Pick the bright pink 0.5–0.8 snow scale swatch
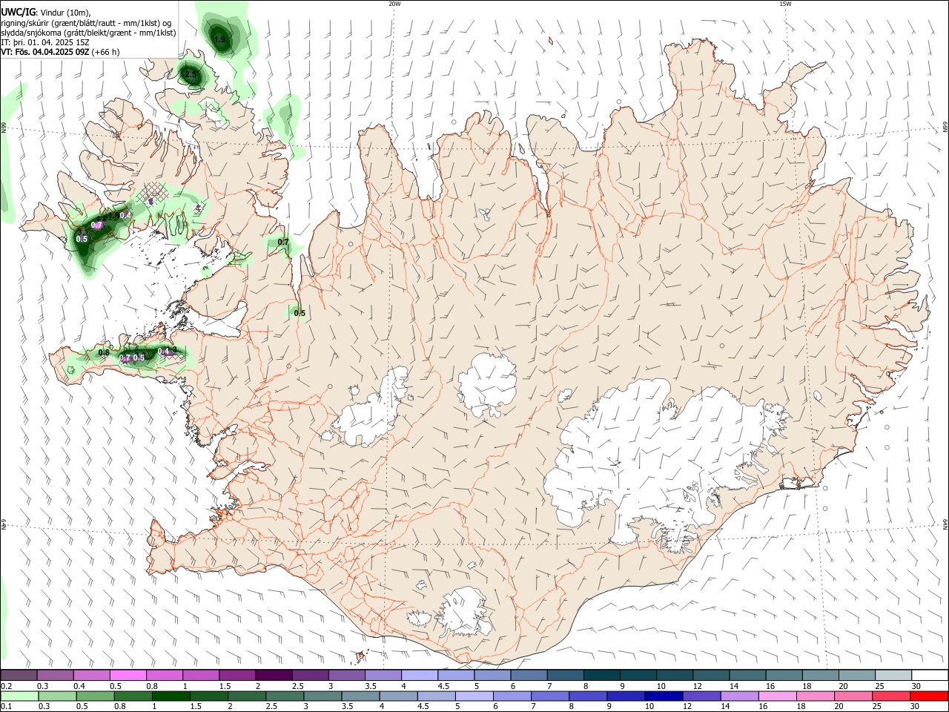 pyautogui.click(x=128, y=675)
